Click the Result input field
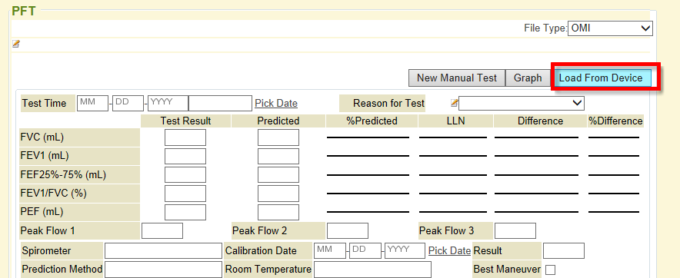 click(x=564, y=250)
